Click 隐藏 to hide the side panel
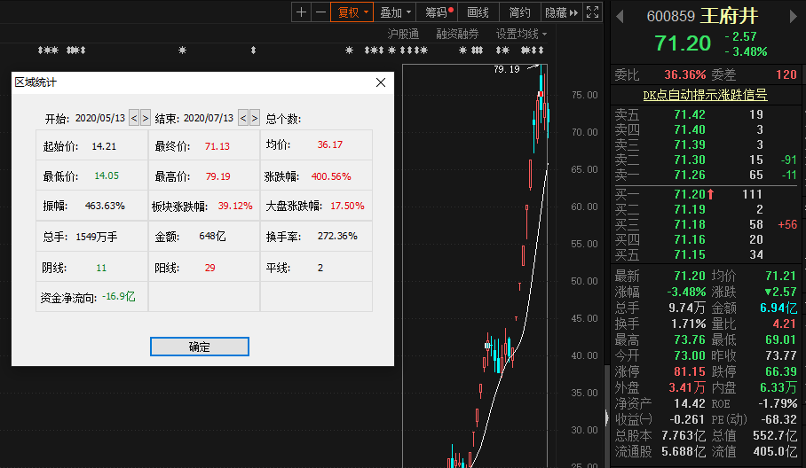Viewport: 806px width, 468px height. tap(561, 12)
